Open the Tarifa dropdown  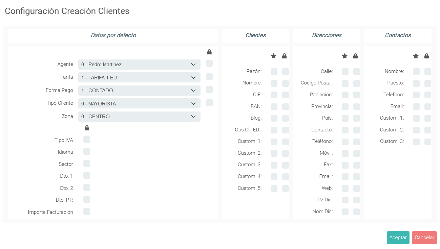[139, 77]
